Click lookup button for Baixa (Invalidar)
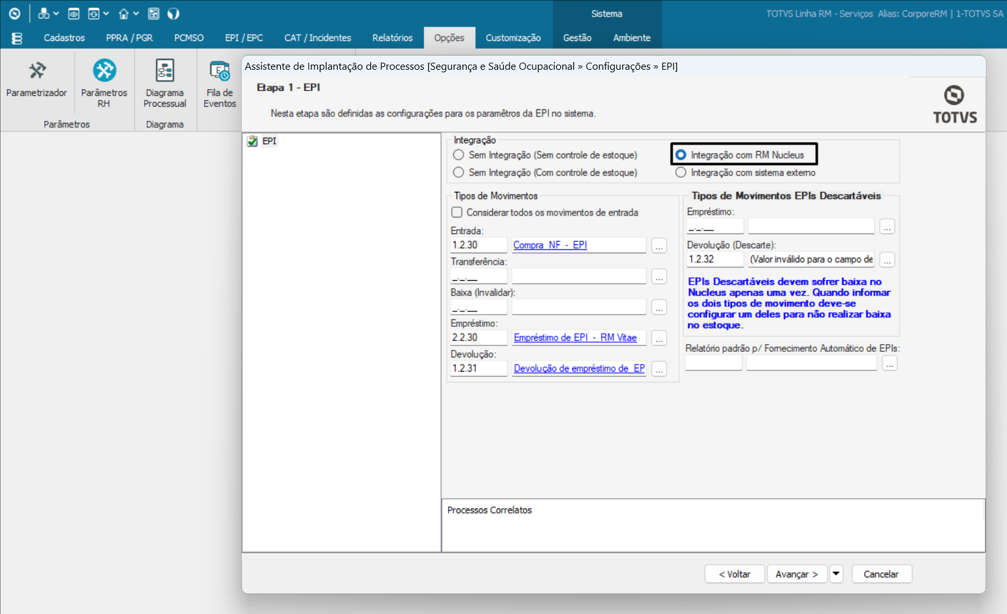Image resolution: width=1007 pixels, height=614 pixels. tap(659, 308)
